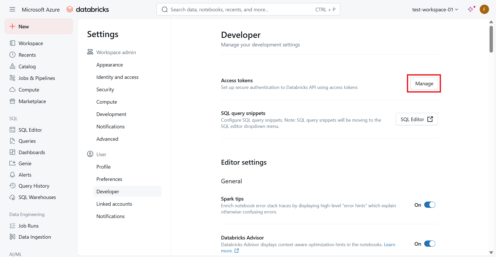Click the SQL Editor sidebar icon
Viewport: 496px width, 257px height.
pos(12,130)
